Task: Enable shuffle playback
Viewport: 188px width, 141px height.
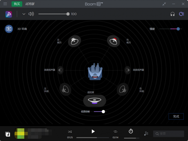Action: point(70,132)
